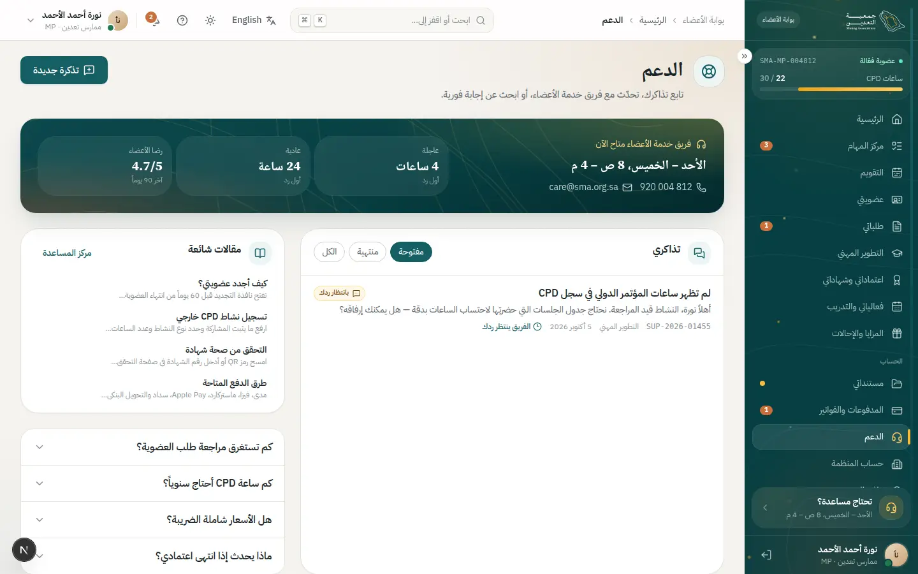Click the تذكرة جديدة new ticket button

[64, 70]
